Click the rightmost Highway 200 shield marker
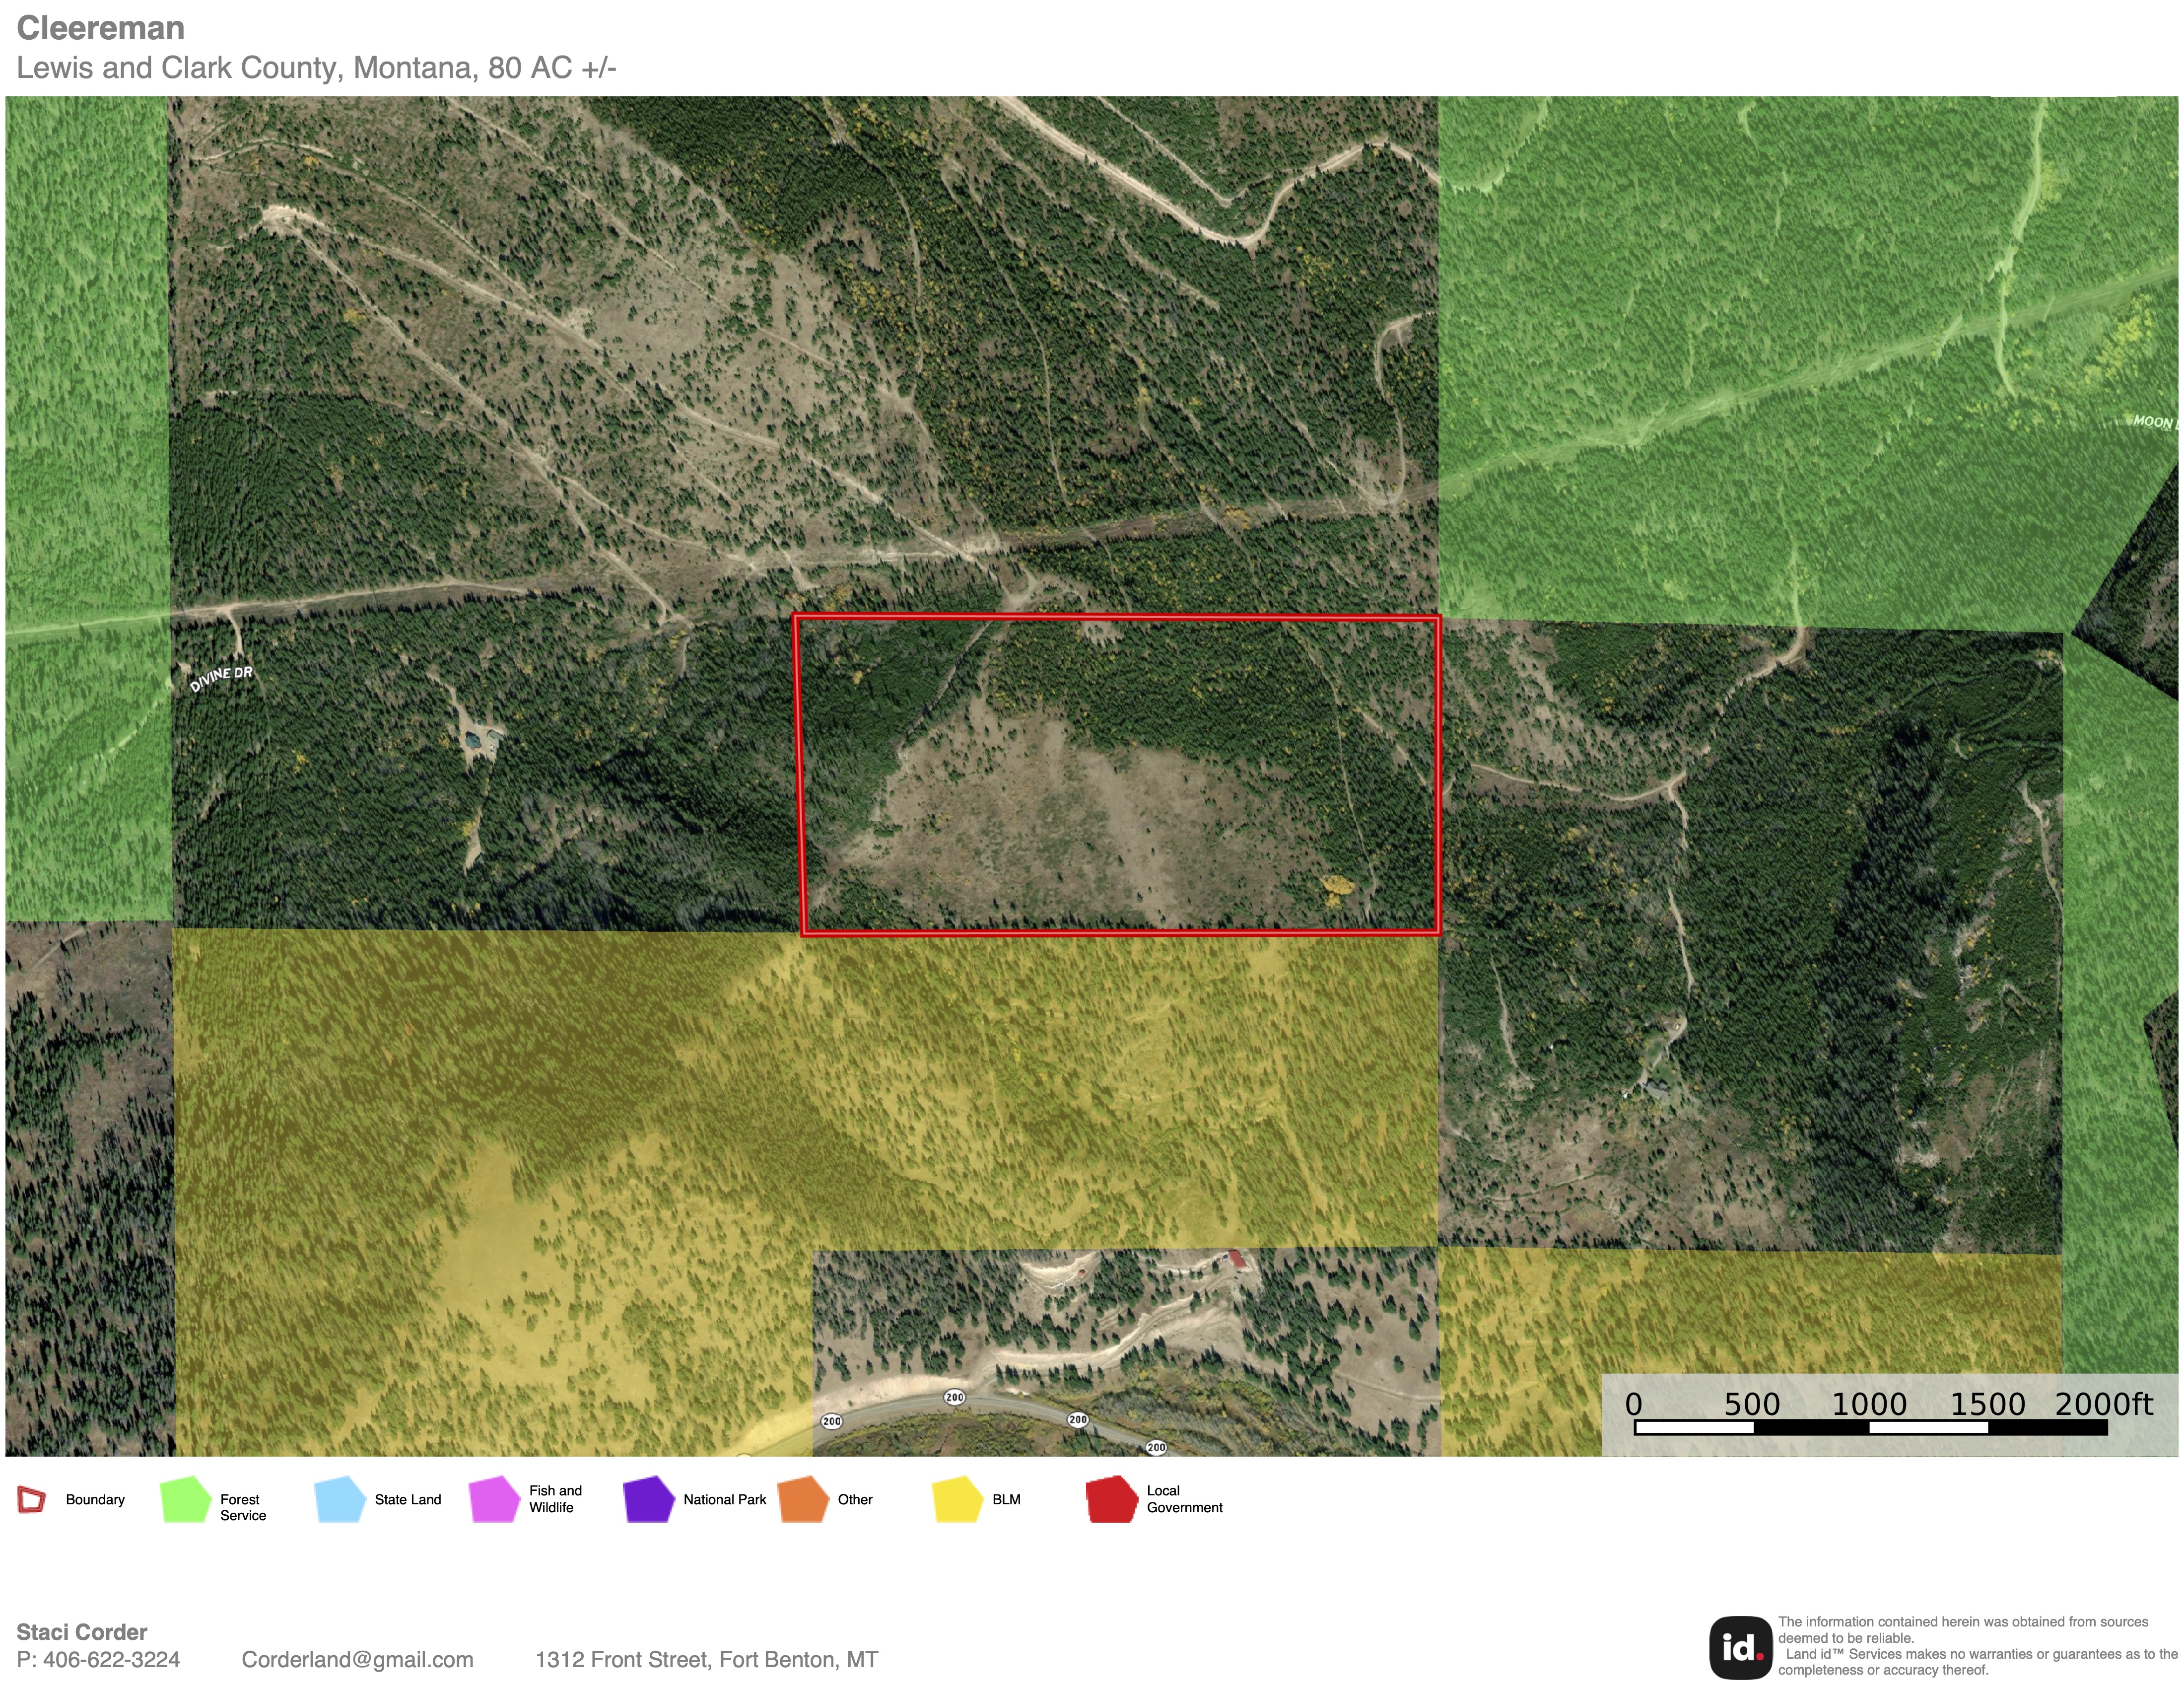The height and width of the screenshot is (1688, 2184). (x=1156, y=1447)
